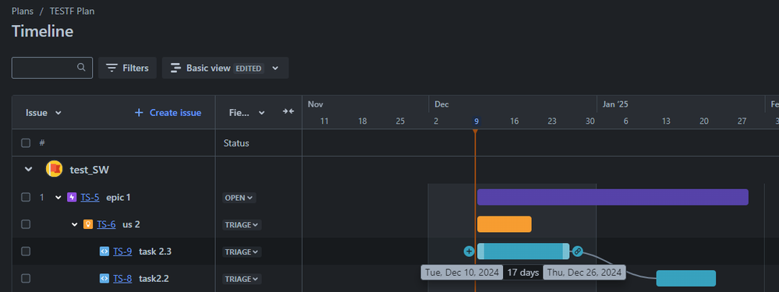Click the plus dependency icon on task 2.3 bar

pos(469,252)
